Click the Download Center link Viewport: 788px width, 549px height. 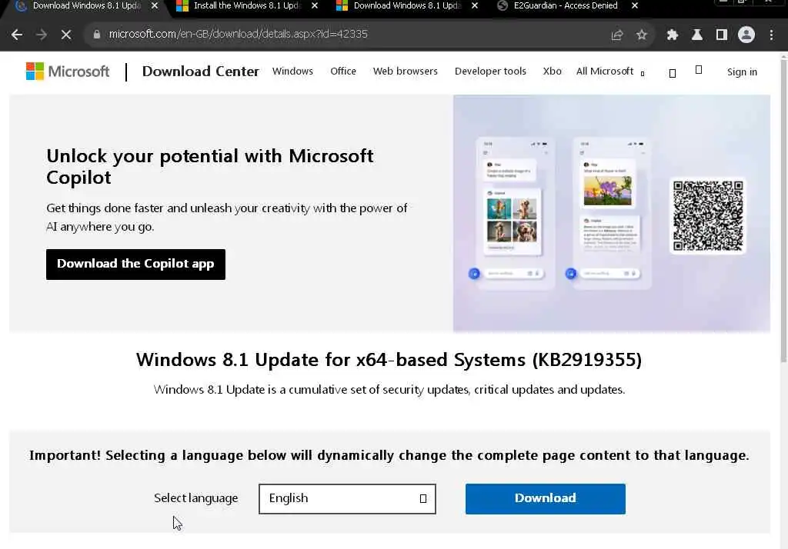click(x=201, y=72)
